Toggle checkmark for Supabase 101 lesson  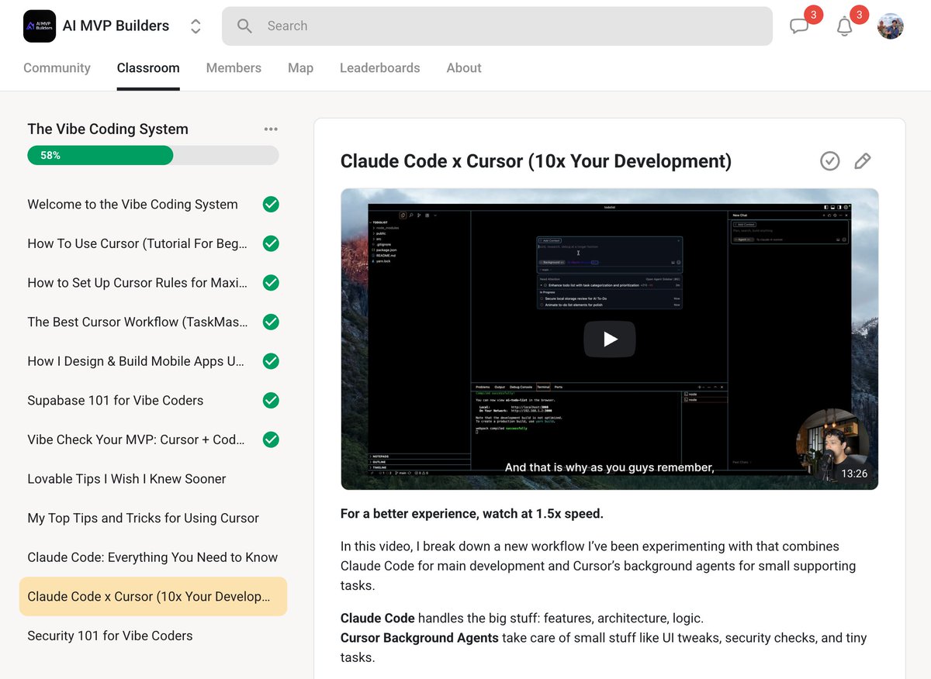click(271, 401)
